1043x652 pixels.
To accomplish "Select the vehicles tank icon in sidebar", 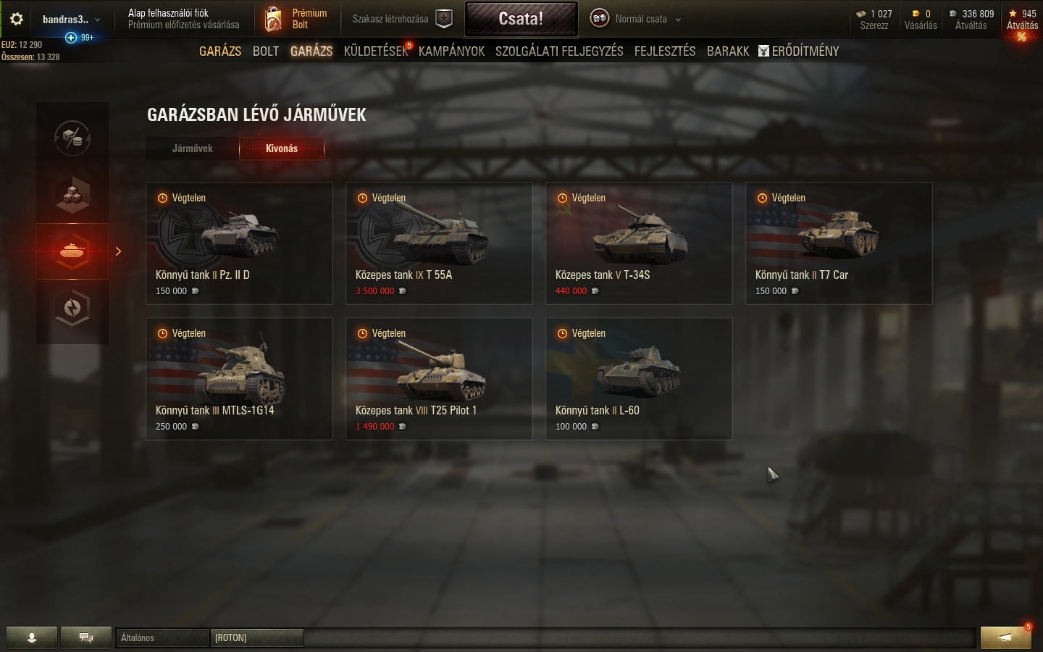I will pos(72,251).
